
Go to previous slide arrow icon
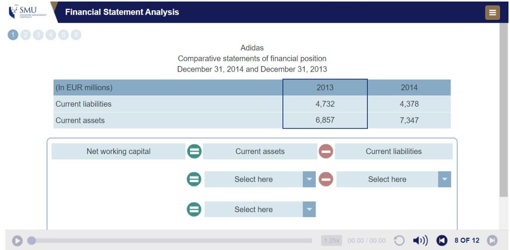tap(442, 240)
